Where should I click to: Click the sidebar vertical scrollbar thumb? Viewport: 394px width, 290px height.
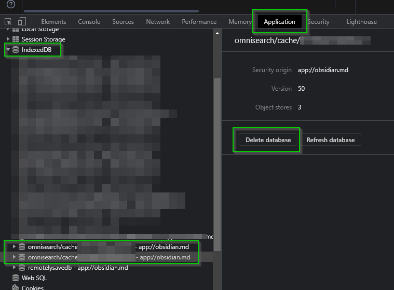(x=217, y=164)
